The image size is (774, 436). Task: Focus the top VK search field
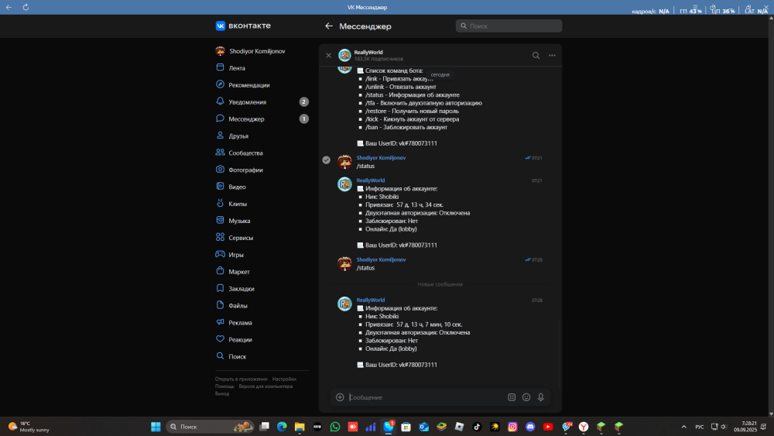coord(509,26)
